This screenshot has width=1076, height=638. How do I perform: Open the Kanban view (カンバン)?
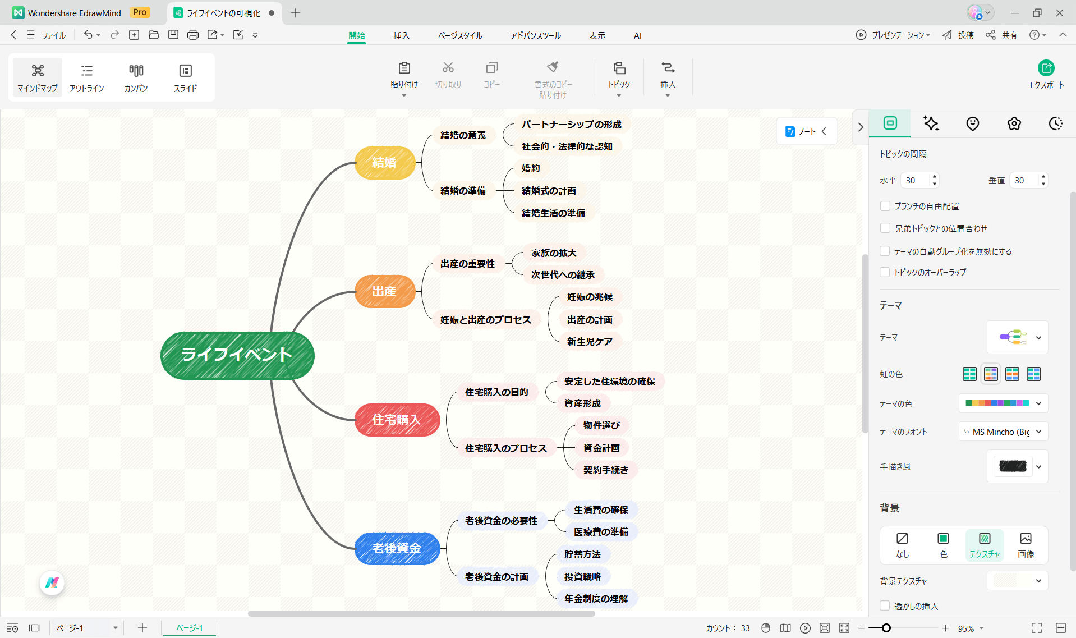click(136, 77)
